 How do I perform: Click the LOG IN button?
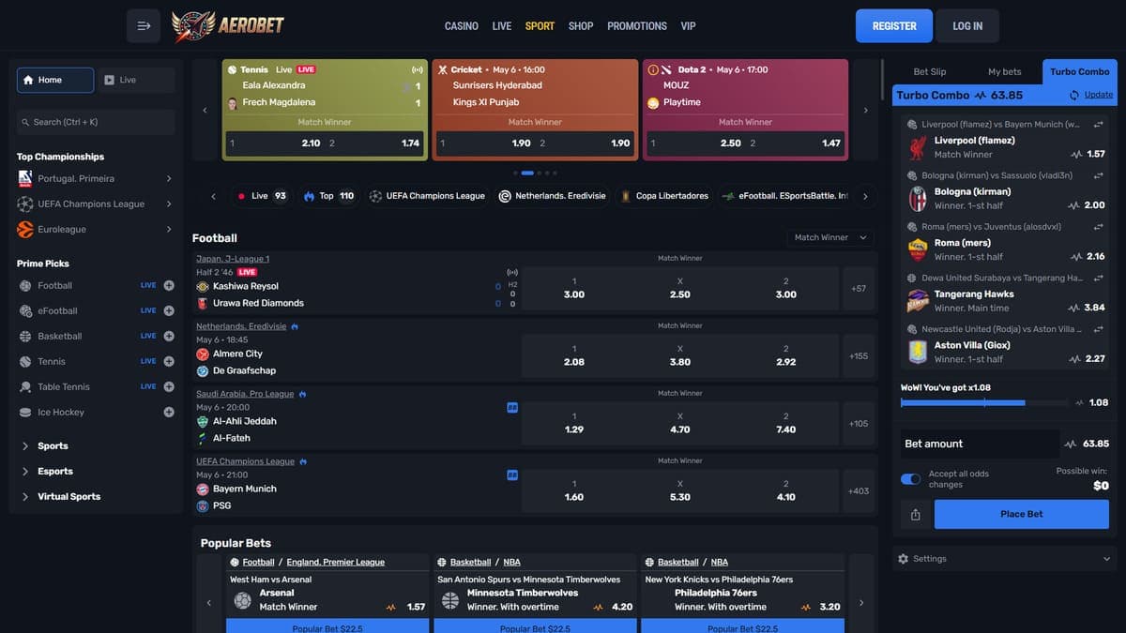tap(967, 26)
